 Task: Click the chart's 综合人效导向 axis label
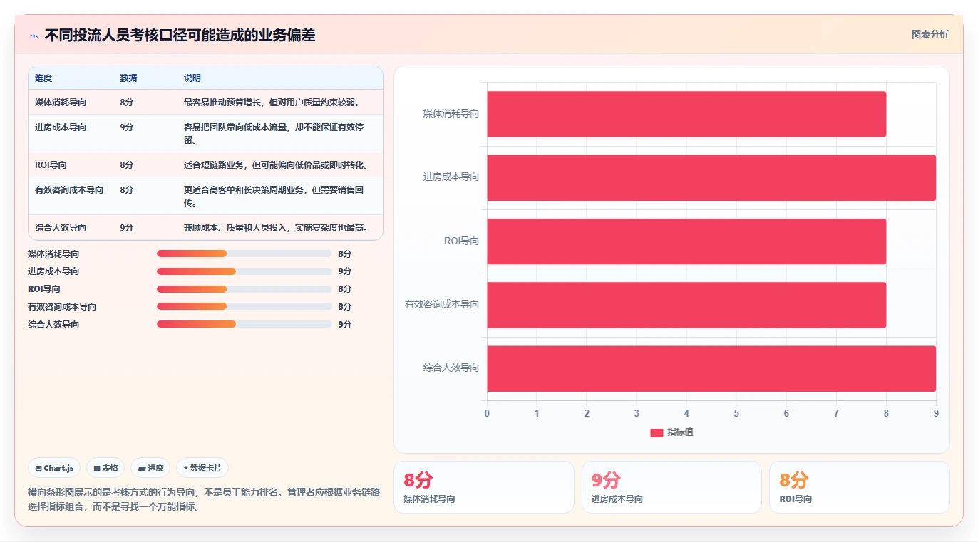451,368
